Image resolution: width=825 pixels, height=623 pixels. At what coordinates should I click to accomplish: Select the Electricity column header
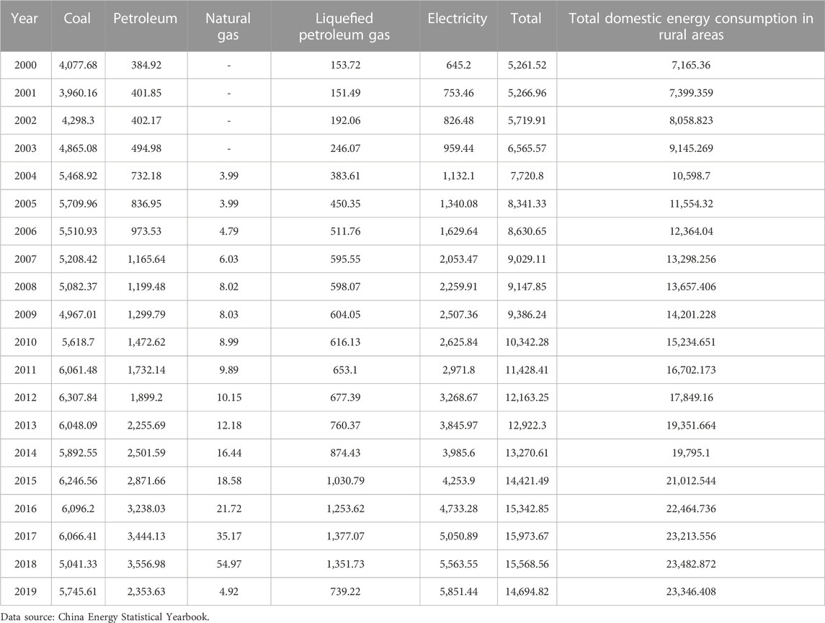[457, 19]
